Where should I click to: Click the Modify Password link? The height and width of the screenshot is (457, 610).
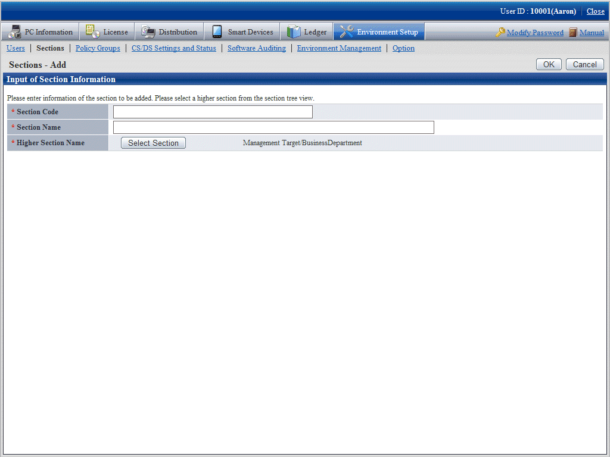click(535, 33)
